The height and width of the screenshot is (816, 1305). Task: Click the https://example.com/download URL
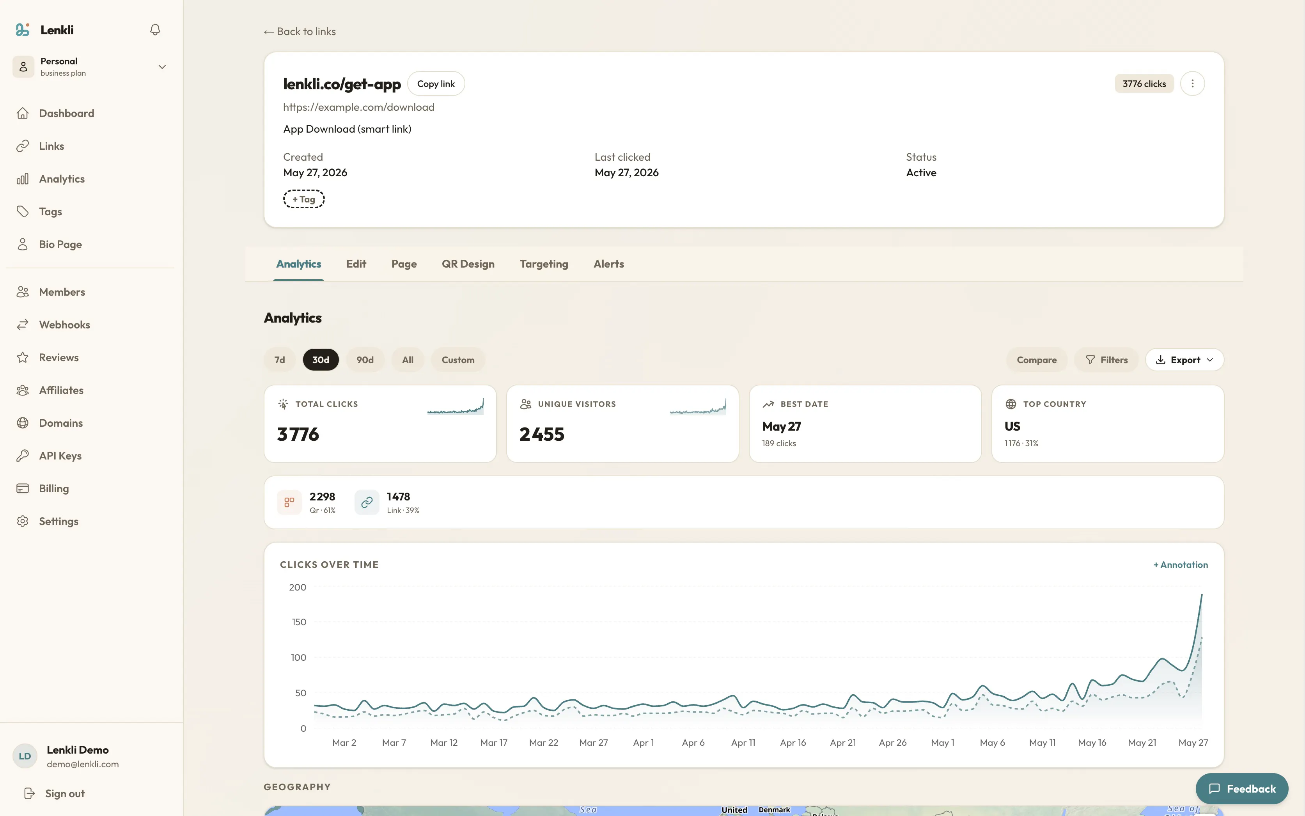pos(359,107)
